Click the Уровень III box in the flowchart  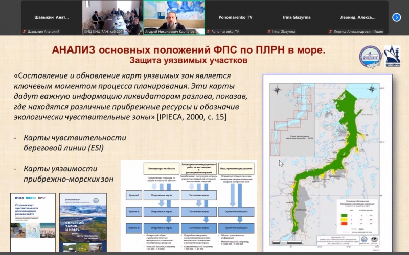click(x=134, y=226)
